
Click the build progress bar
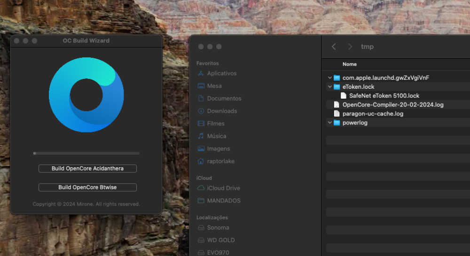point(86,153)
